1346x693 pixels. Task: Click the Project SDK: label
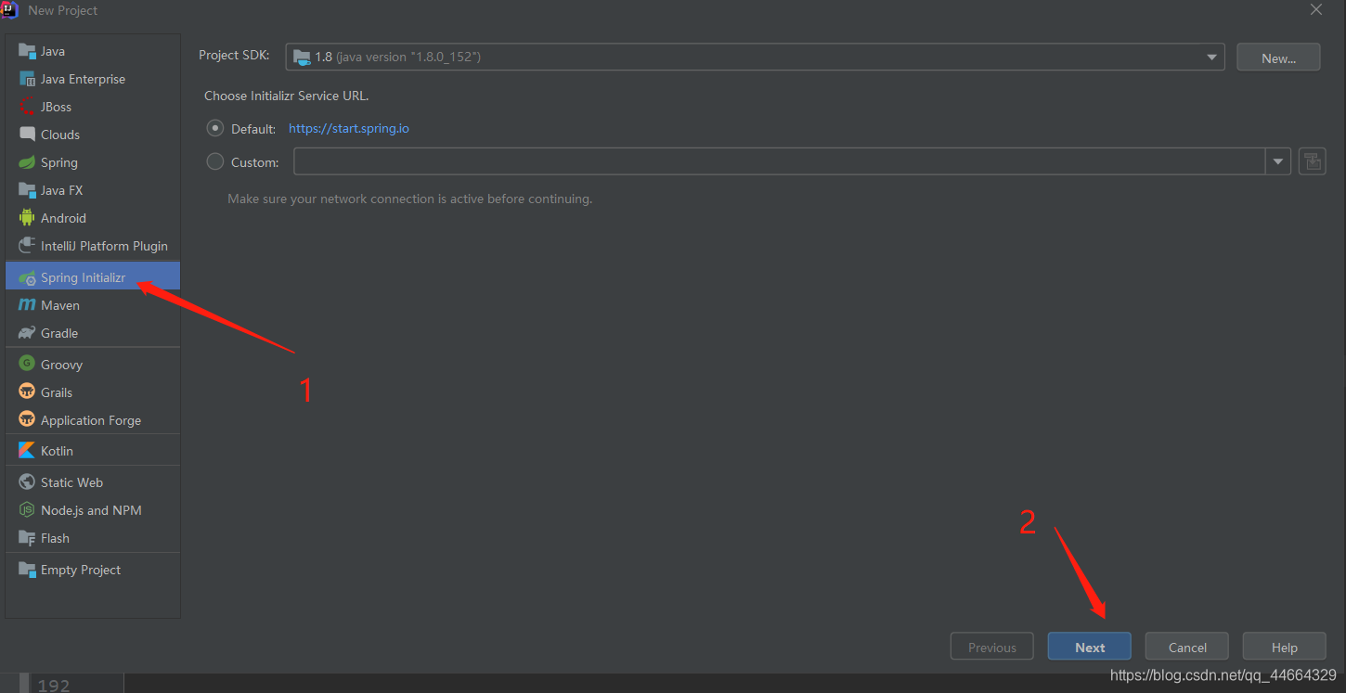click(x=234, y=56)
